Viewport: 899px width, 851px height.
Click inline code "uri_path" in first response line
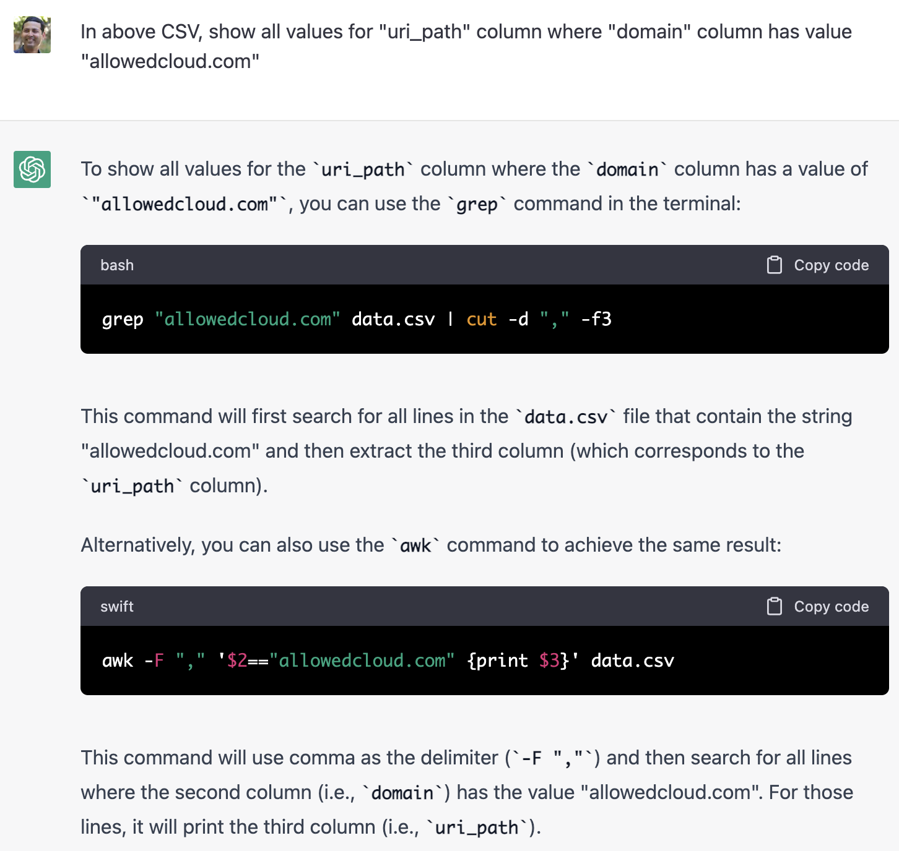tap(363, 169)
